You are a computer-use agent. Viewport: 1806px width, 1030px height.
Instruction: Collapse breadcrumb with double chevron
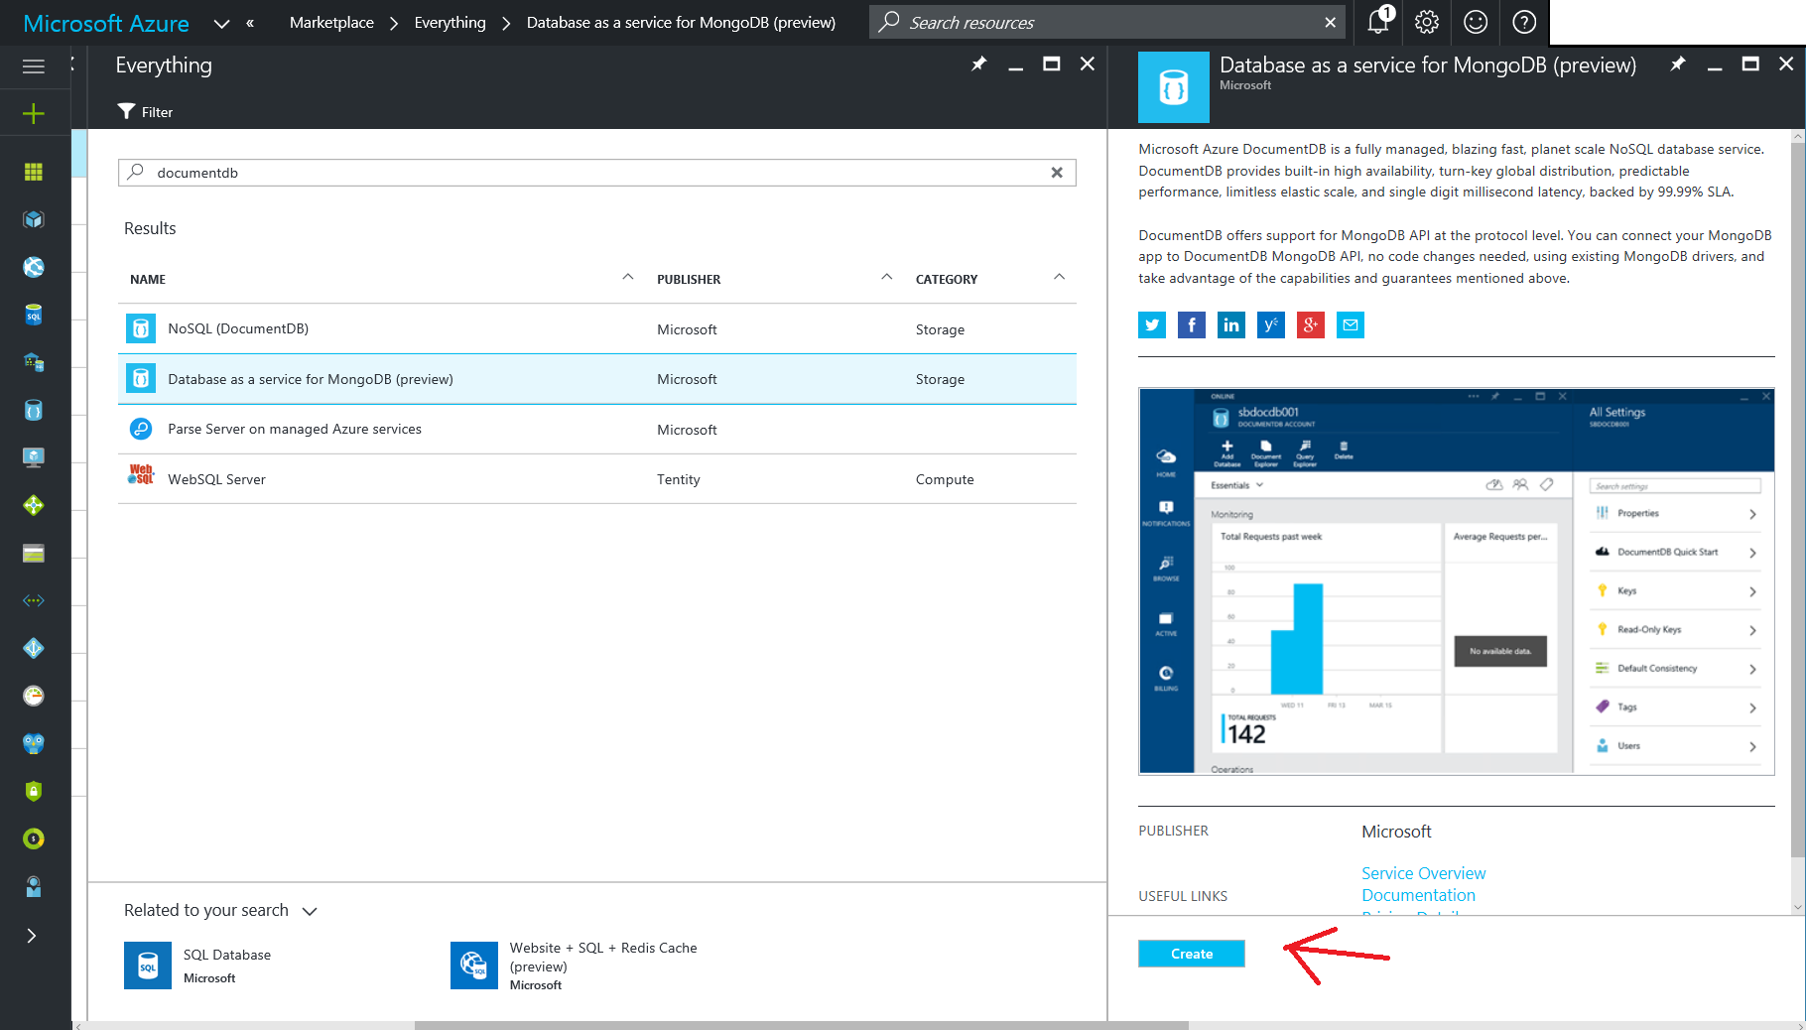click(x=250, y=23)
